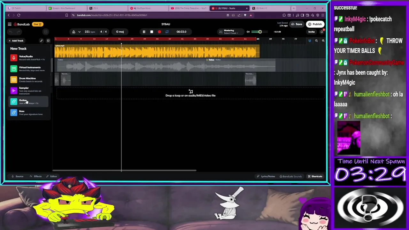Add a Sampler track
409x230 pixels.
coord(29,91)
